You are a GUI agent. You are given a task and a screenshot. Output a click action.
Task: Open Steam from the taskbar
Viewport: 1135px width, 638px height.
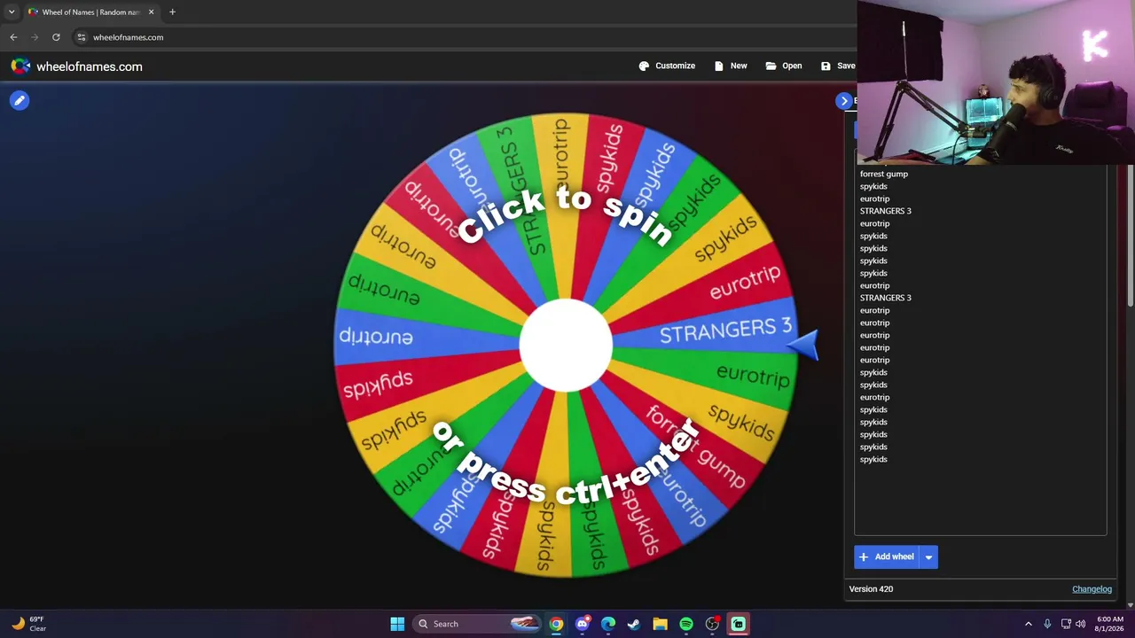pyautogui.click(x=634, y=624)
